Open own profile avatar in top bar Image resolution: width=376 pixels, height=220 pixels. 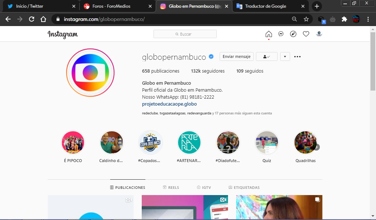(319, 34)
